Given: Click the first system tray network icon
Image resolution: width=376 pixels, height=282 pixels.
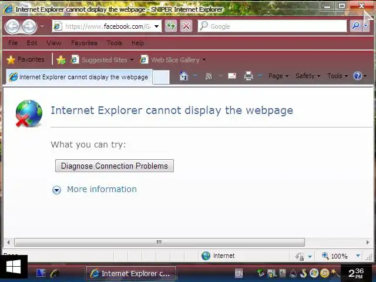Looking at the screenshot, I should [x=261, y=273].
